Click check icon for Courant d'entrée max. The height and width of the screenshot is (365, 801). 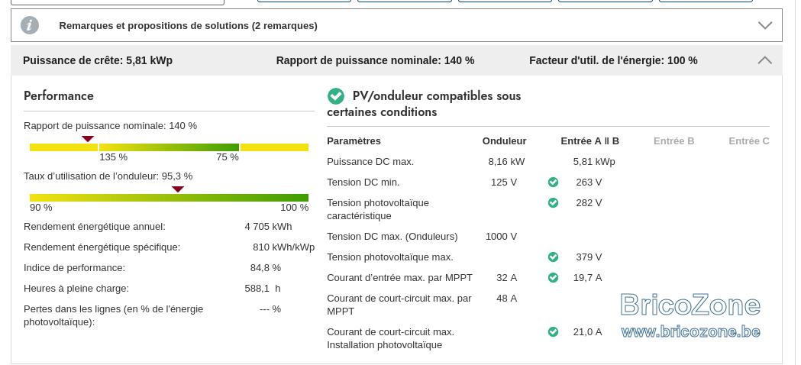point(554,278)
